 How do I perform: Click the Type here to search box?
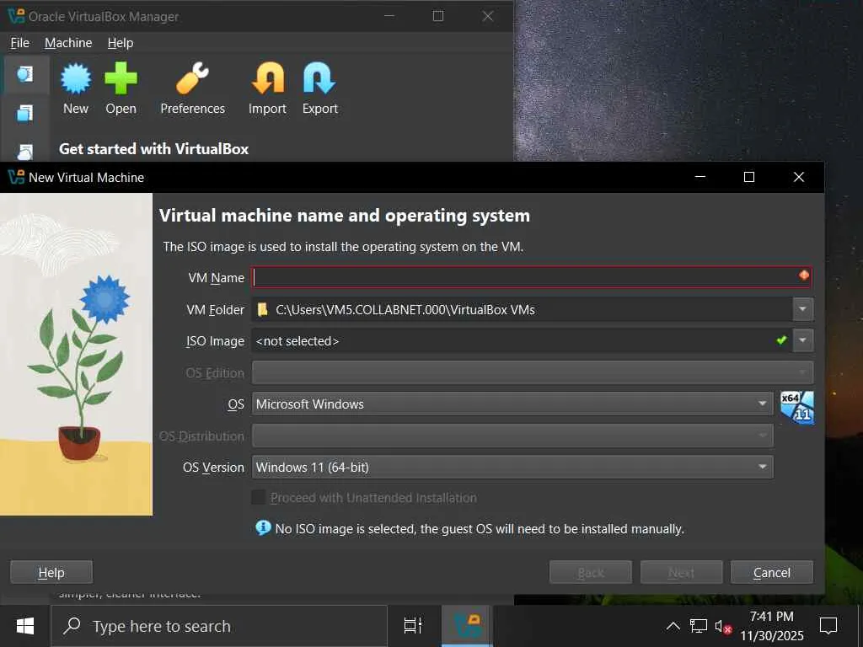tap(219, 626)
